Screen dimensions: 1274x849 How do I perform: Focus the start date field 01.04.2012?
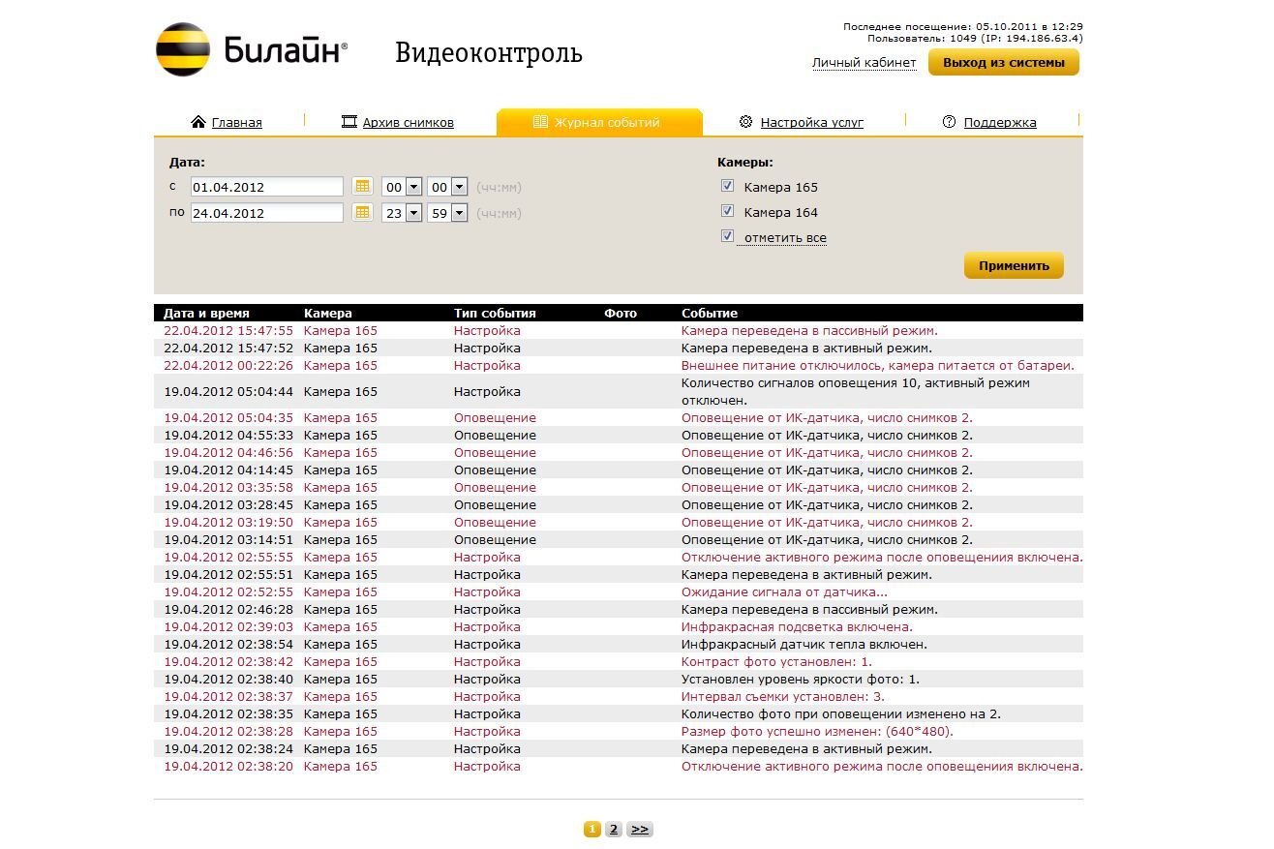[x=266, y=187]
